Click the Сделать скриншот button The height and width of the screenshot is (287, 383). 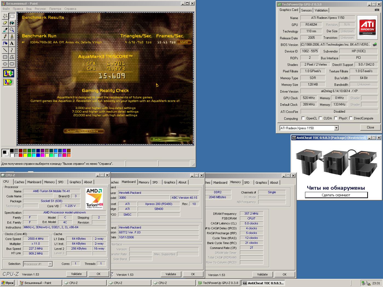click(336, 195)
